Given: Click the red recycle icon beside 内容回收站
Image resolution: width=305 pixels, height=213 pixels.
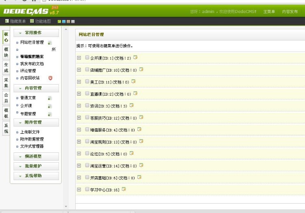Looking at the screenshot, I should pyautogui.click(x=50, y=78).
